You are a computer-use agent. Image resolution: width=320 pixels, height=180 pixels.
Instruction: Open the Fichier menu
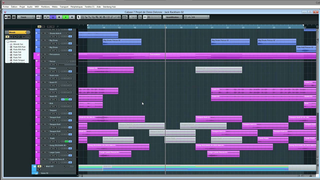click(x=6, y=7)
